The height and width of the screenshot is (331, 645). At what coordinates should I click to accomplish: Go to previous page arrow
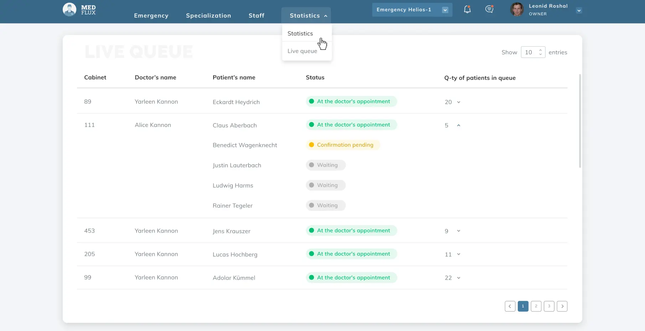pos(510,306)
